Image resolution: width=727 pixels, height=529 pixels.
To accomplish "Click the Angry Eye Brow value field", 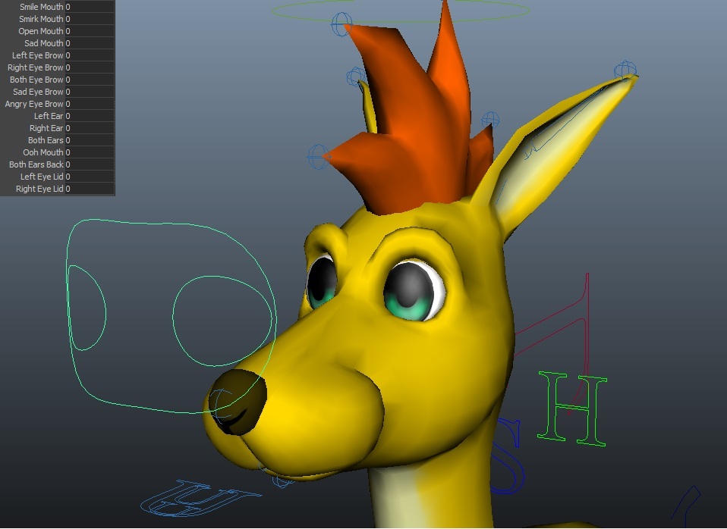I will pos(90,104).
